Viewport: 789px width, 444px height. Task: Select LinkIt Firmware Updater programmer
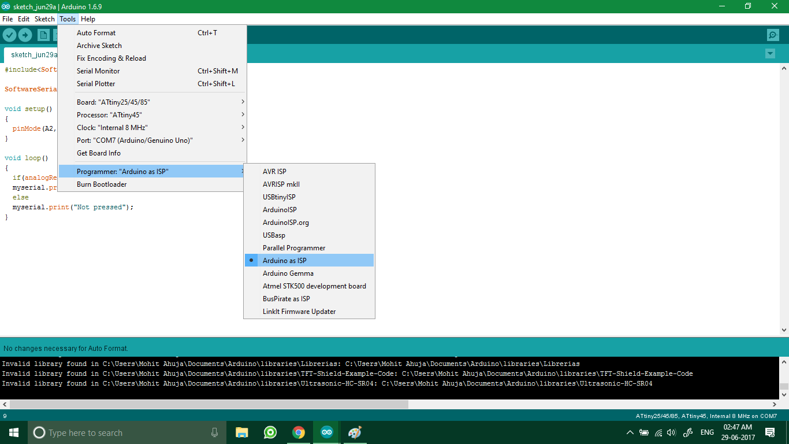click(x=309, y=312)
